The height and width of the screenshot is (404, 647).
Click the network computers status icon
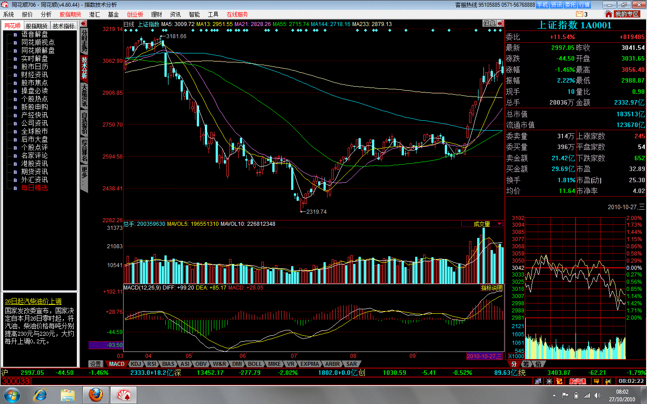(538, 381)
